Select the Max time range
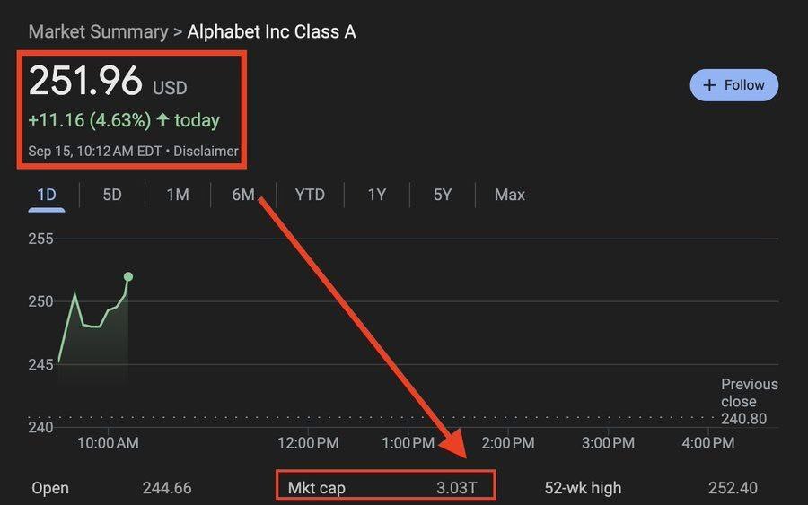Screen dimensions: 808x505 tap(509, 195)
